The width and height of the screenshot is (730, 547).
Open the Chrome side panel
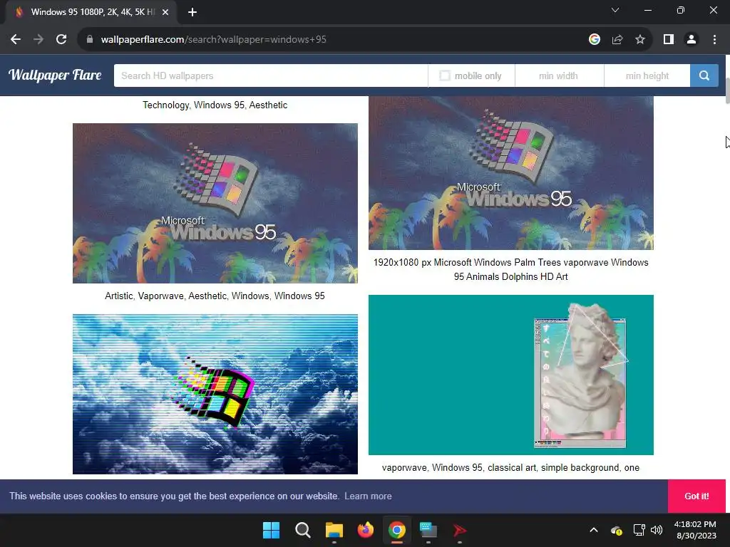click(669, 40)
